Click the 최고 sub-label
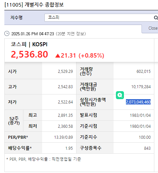This screenshot has width=158, height=173. (x=33, y=115)
